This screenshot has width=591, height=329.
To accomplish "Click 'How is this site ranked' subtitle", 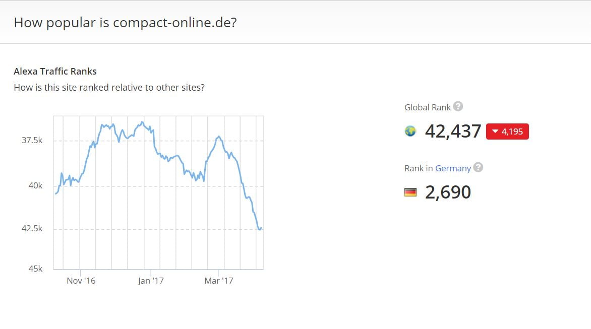I will coord(109,87).
